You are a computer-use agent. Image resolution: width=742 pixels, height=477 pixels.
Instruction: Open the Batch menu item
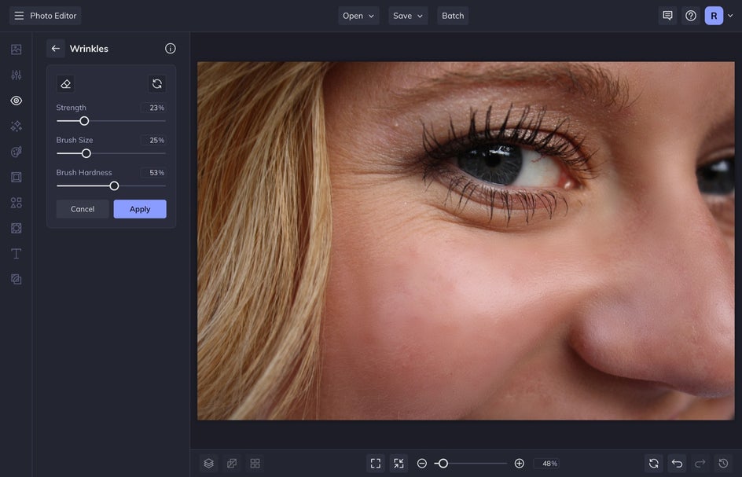[x=453, y=16]
